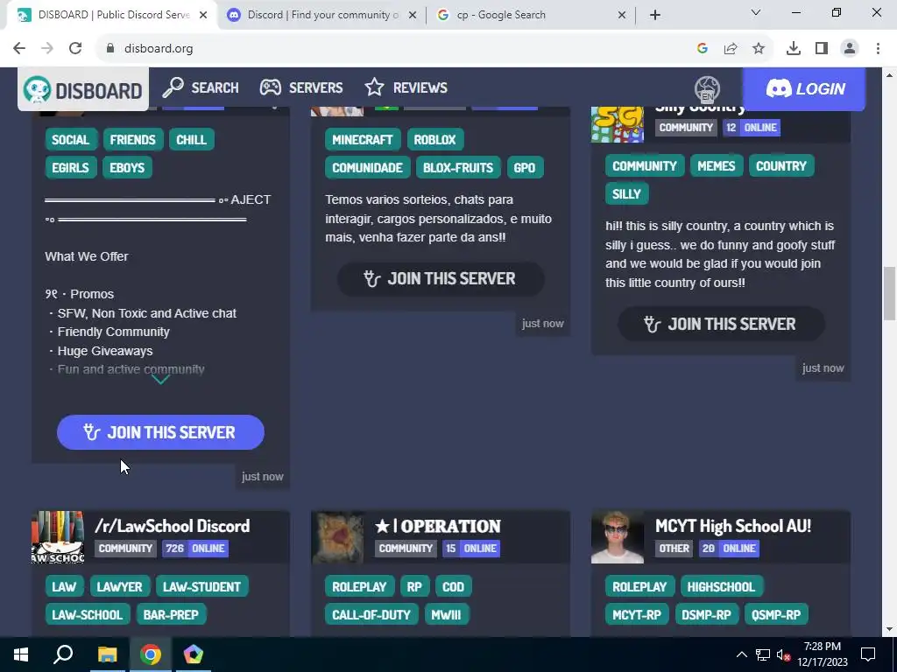Select the EGIRLS tag
Image resolution: width=897 pixels, height=672 pixels.
pyautogui.click(x=70, y=167)
